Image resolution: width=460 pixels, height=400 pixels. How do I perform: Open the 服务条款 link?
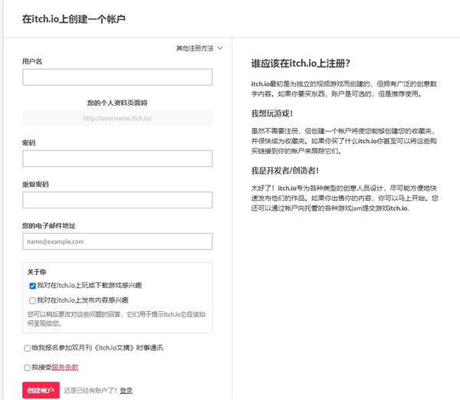click(65, 367)
